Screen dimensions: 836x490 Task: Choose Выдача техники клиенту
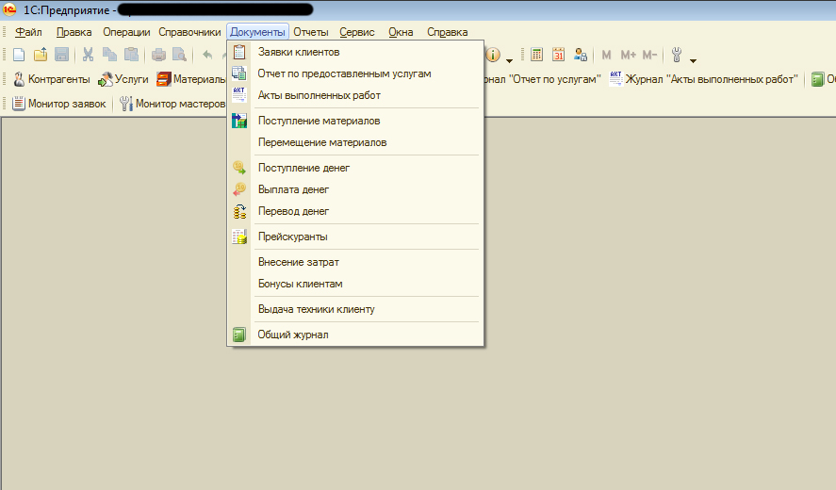(x=317, y=309)
